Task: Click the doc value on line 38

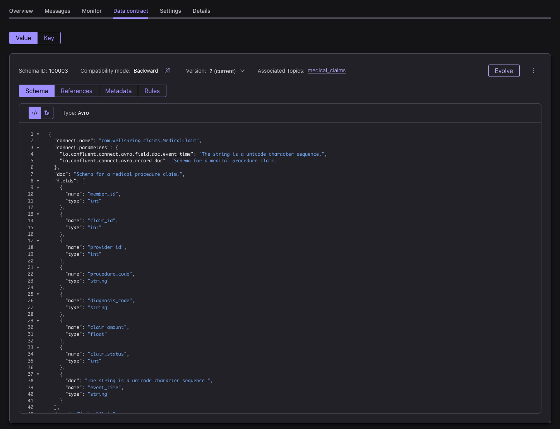Action: (147, 381)
